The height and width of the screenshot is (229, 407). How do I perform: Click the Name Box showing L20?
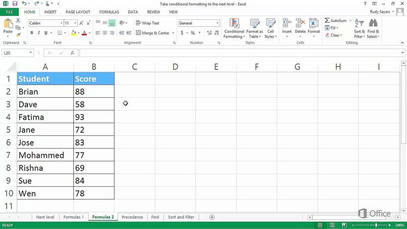15,53
